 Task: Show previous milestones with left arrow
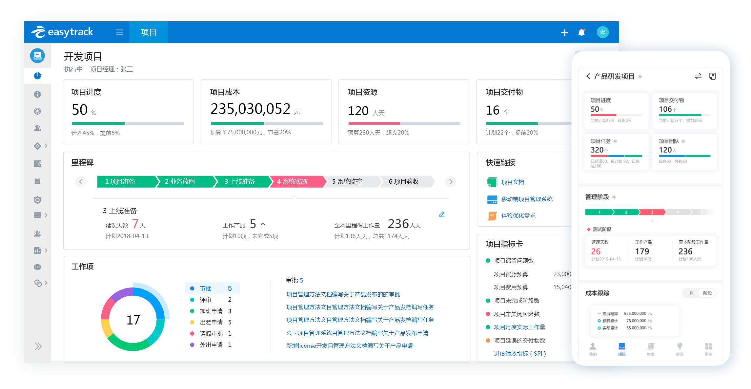coord(81,181)
